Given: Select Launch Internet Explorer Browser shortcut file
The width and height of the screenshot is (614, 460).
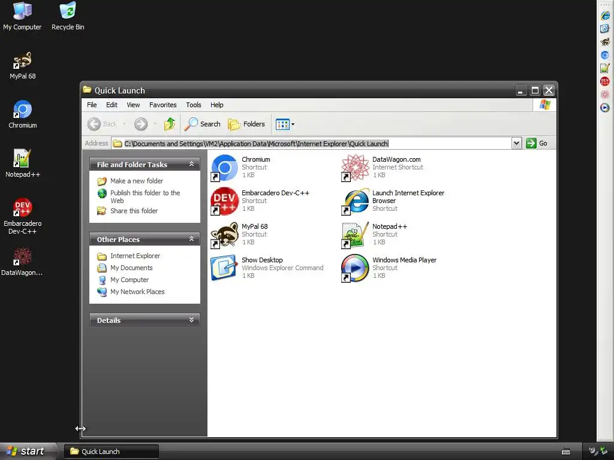Looking at the screenshot, I should pos(393,201).
